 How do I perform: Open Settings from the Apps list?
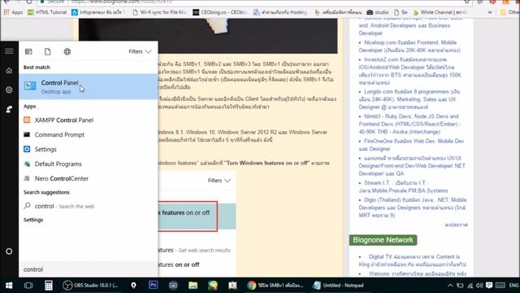pyautogui.click(x=89, y=149)
